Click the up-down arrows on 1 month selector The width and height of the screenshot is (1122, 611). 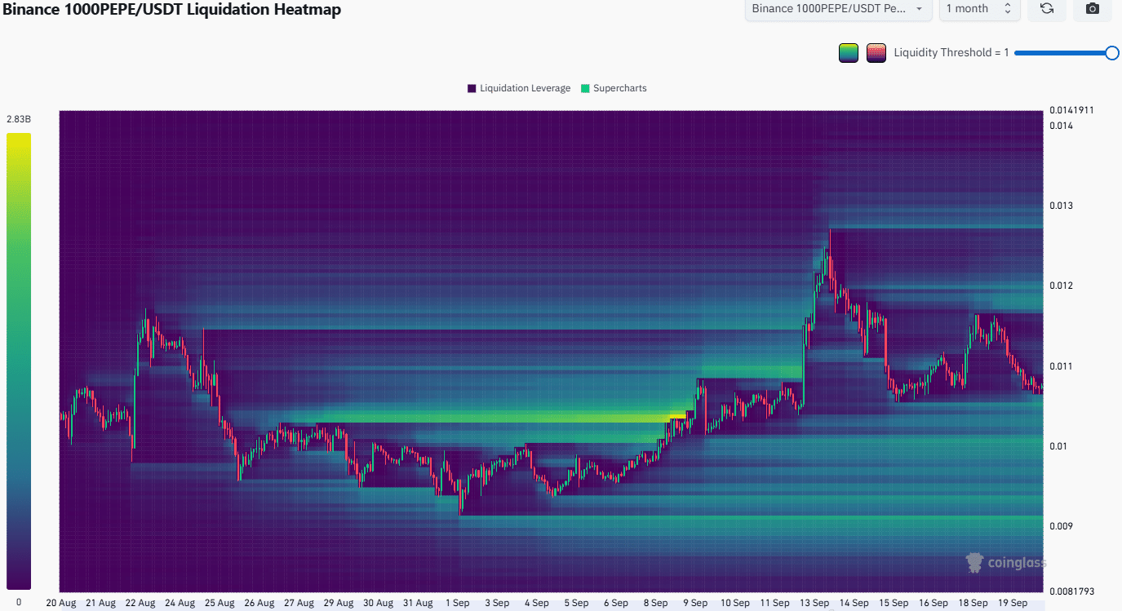click(1008, 9)
